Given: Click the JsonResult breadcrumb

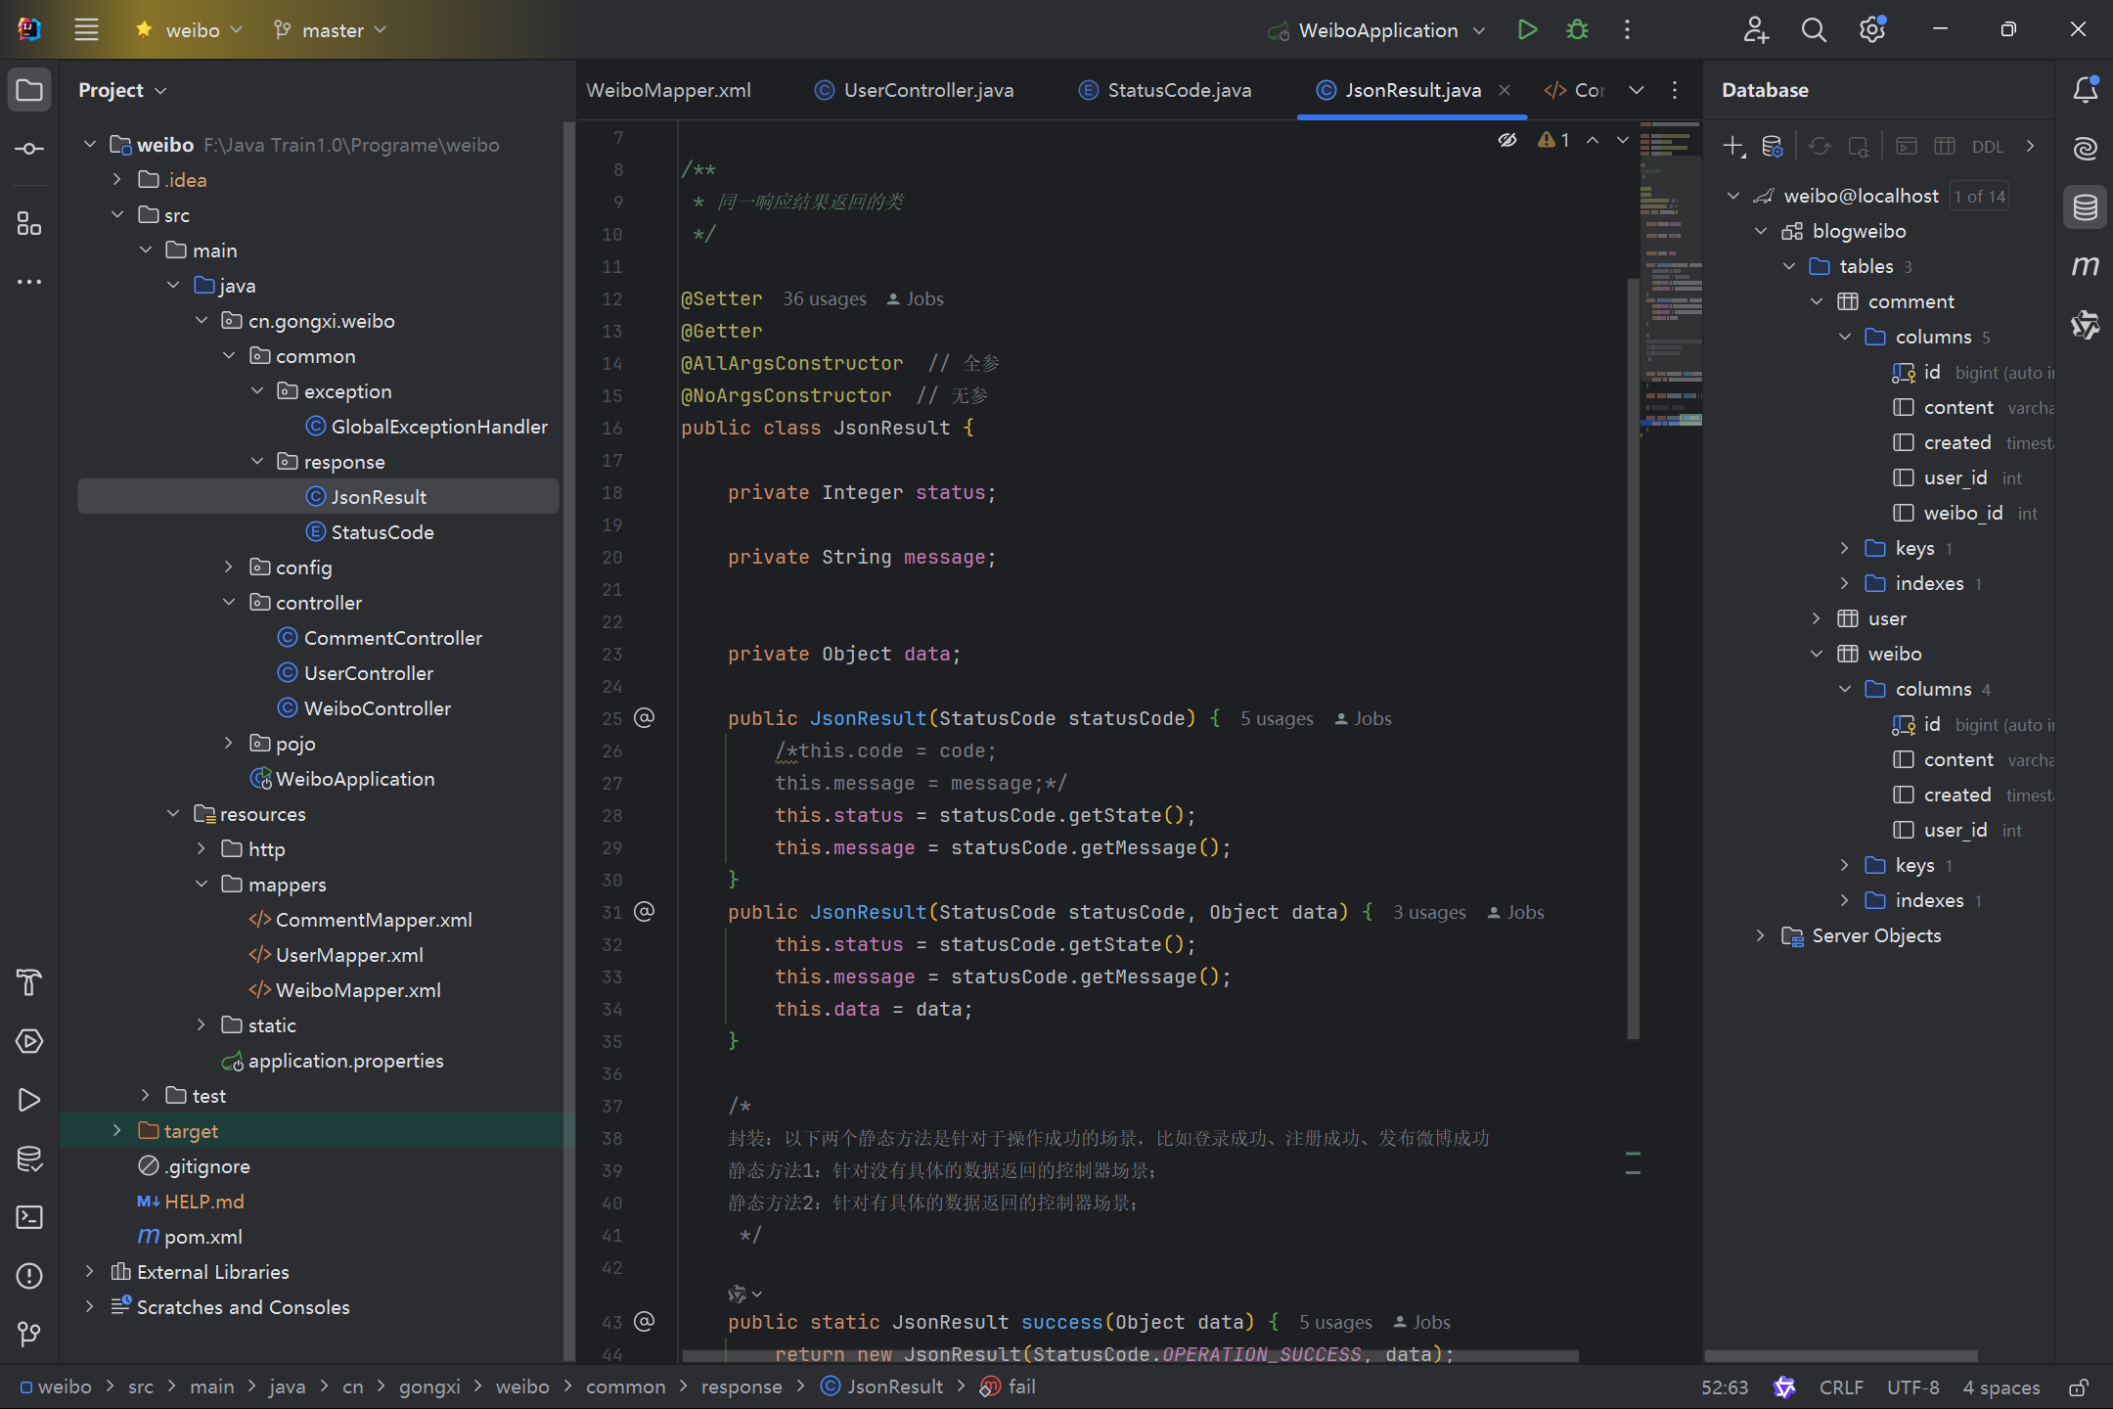Looking at the screenshot, I should pyautogui.click(x=882, y=1387).
